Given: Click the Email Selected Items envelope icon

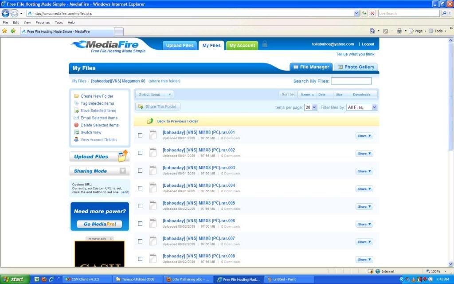Looking at the screenshot, I should pos(76,118).
